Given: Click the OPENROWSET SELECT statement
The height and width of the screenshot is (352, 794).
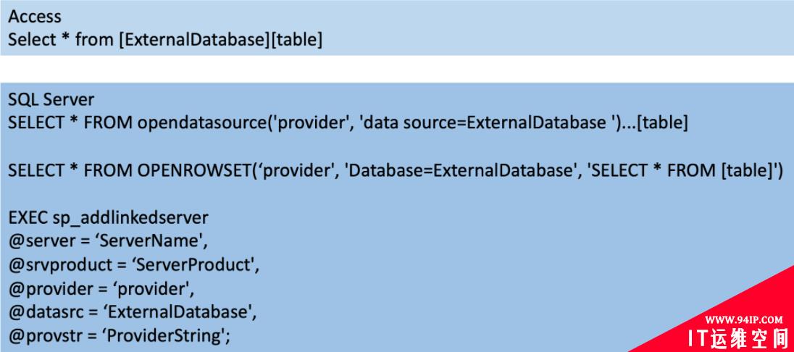Looking at the screenshot, I should point(396,171).
